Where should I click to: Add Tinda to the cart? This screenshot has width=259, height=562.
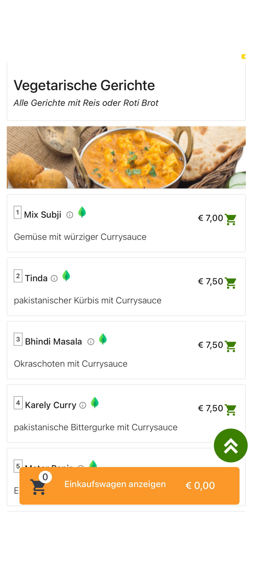tap(231, 284)
